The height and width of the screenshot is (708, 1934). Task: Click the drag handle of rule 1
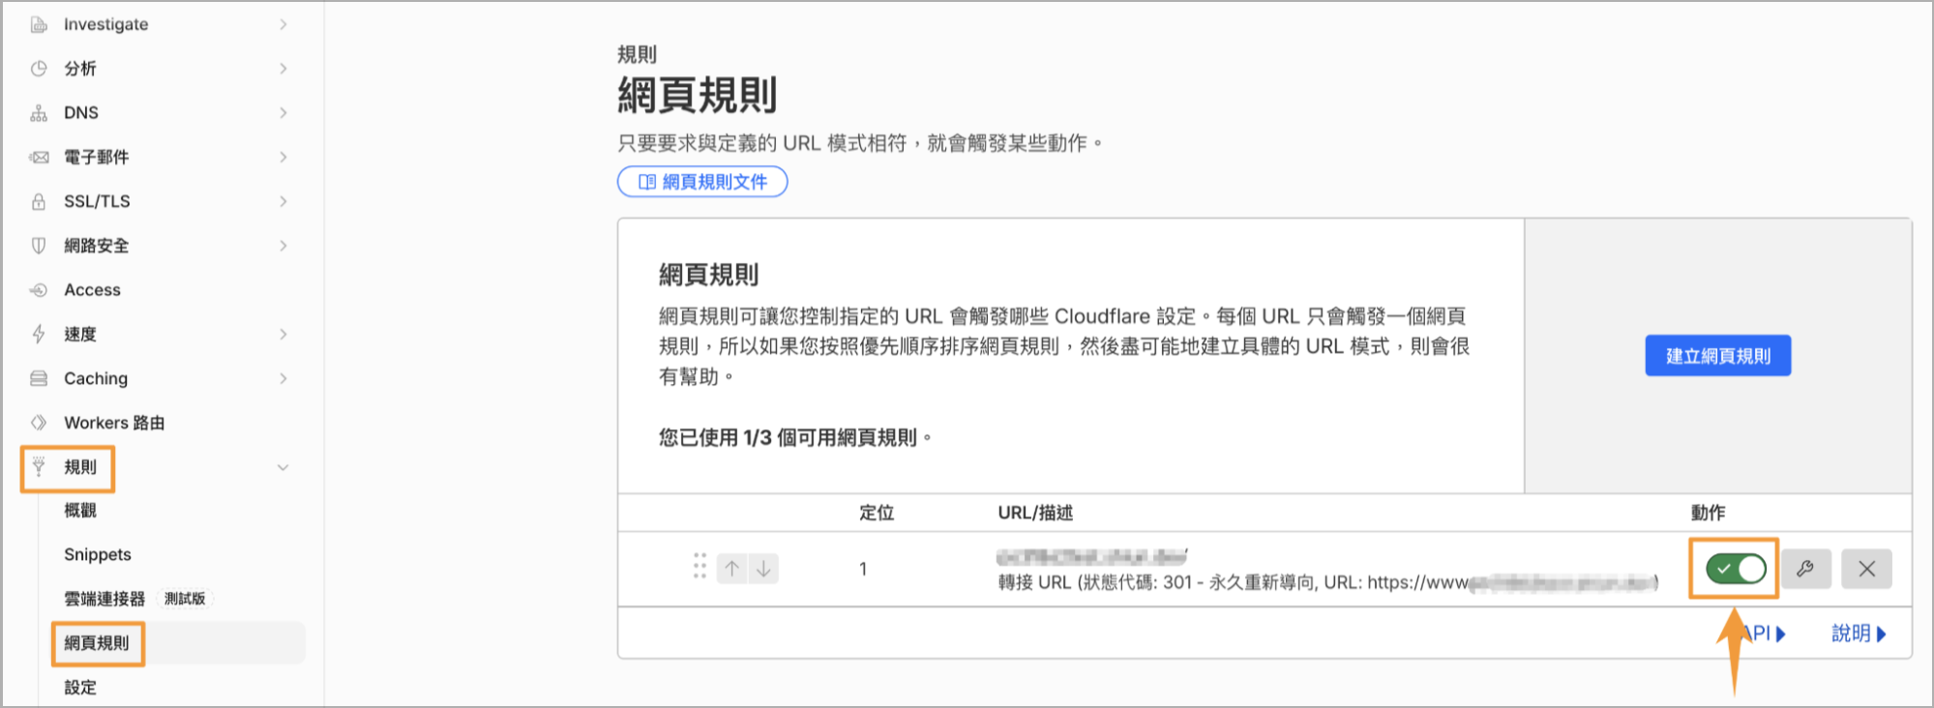[x=699, y=567]
